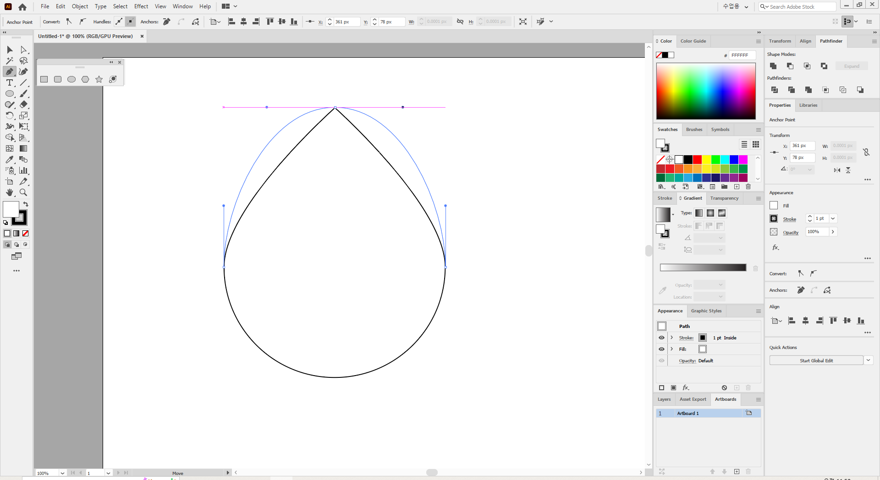Switch to the Transparency tab
The width and height of the screenshot is (880, 480).
coord(724,198)
